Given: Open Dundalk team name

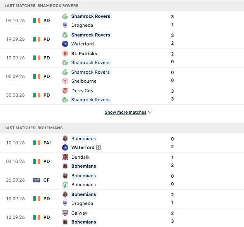Looking at the screenshot, I should point(80,157).
